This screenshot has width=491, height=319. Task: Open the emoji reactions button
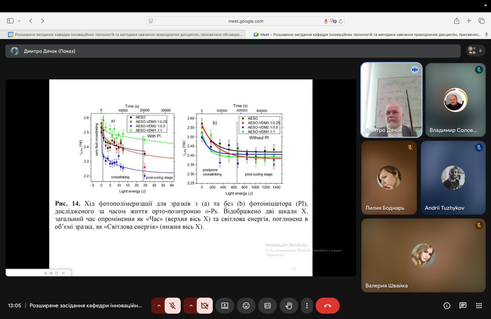246,306
